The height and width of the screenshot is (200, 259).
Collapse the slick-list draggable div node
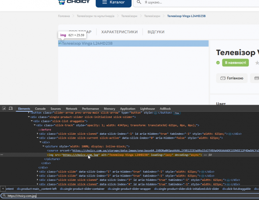(x=32, y=121)
